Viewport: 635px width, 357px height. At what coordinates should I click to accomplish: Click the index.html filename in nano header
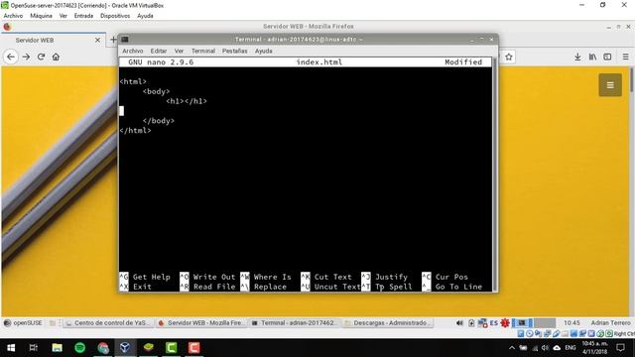coord(319,61)
